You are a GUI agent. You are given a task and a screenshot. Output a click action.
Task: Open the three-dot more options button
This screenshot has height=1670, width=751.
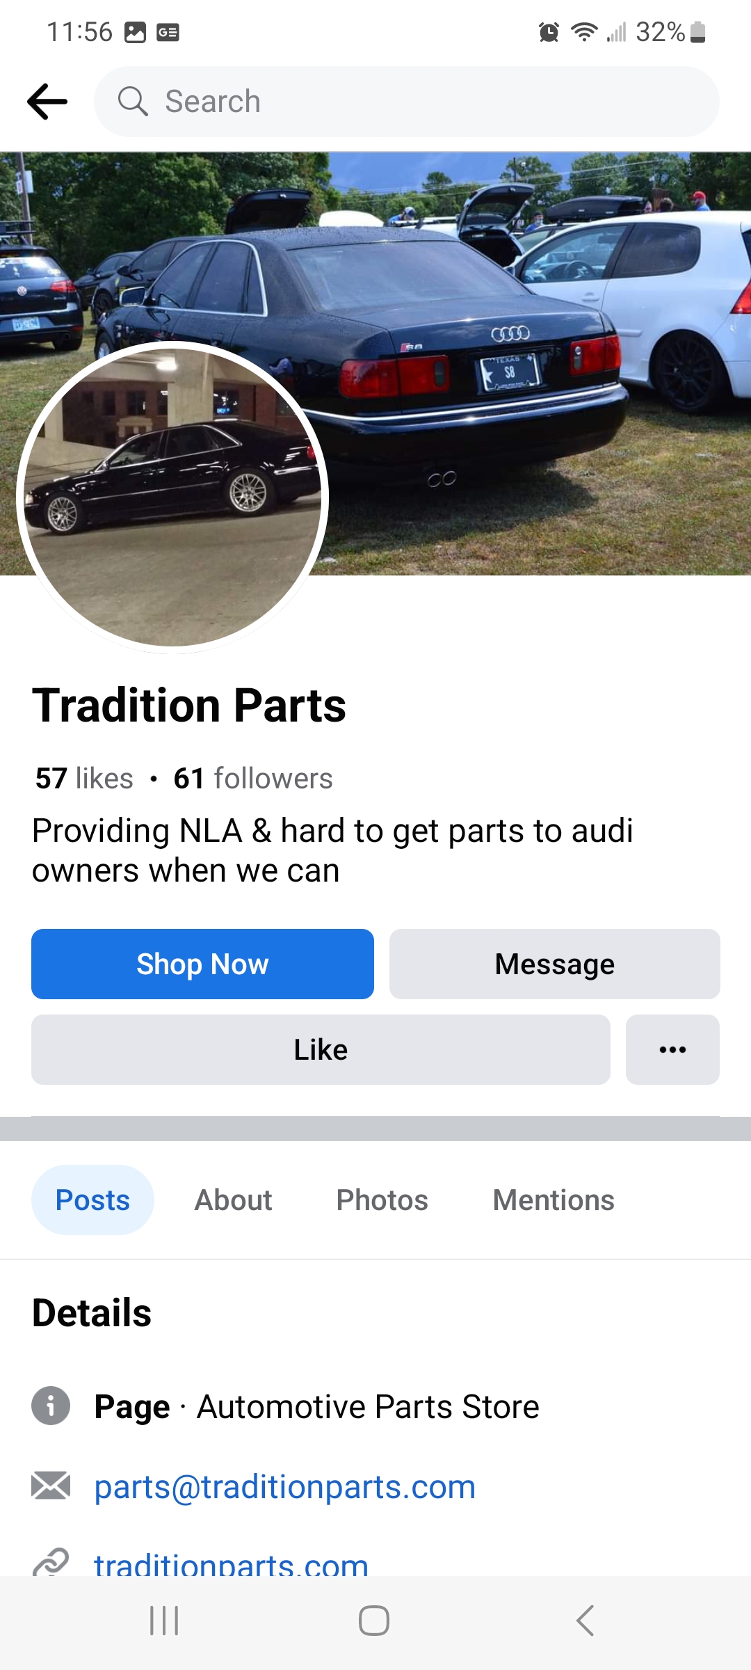[x=672, y=1049]
